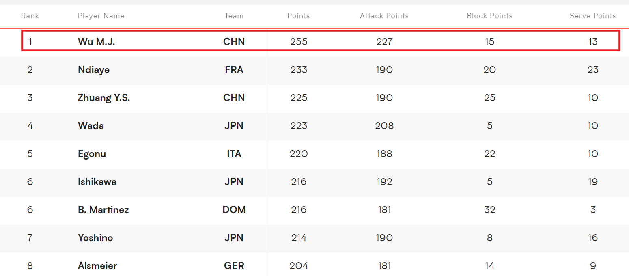Click the GER team code
Screen dimensions: 629x276
(x=234, y=266)
